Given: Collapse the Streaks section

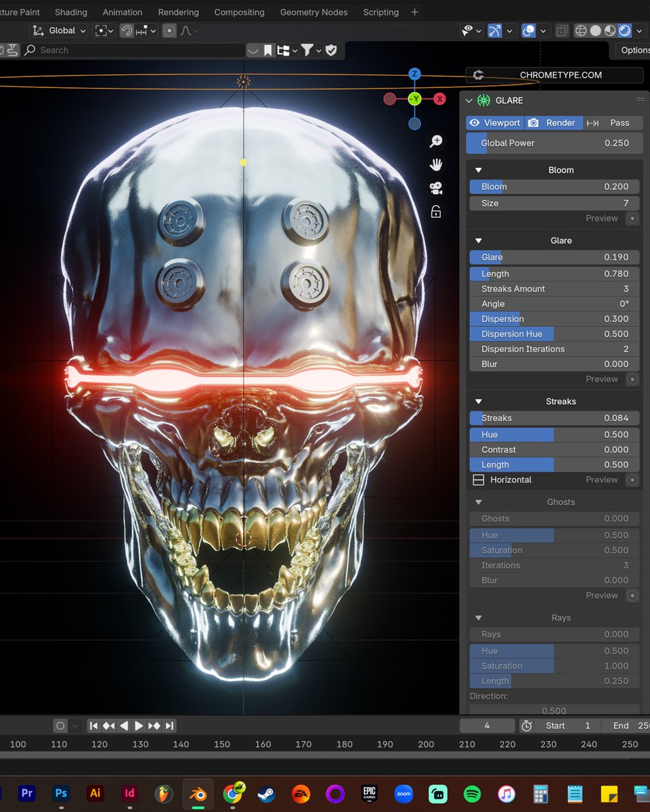Looking at the screenshot, I should [478, 401].
